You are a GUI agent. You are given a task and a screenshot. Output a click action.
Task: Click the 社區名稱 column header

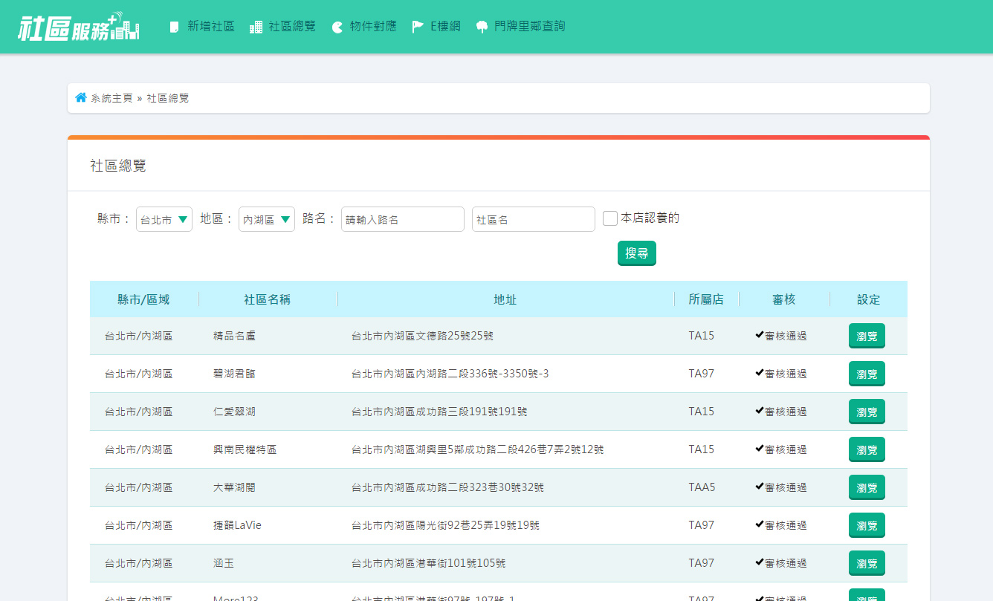pos(267,299)
